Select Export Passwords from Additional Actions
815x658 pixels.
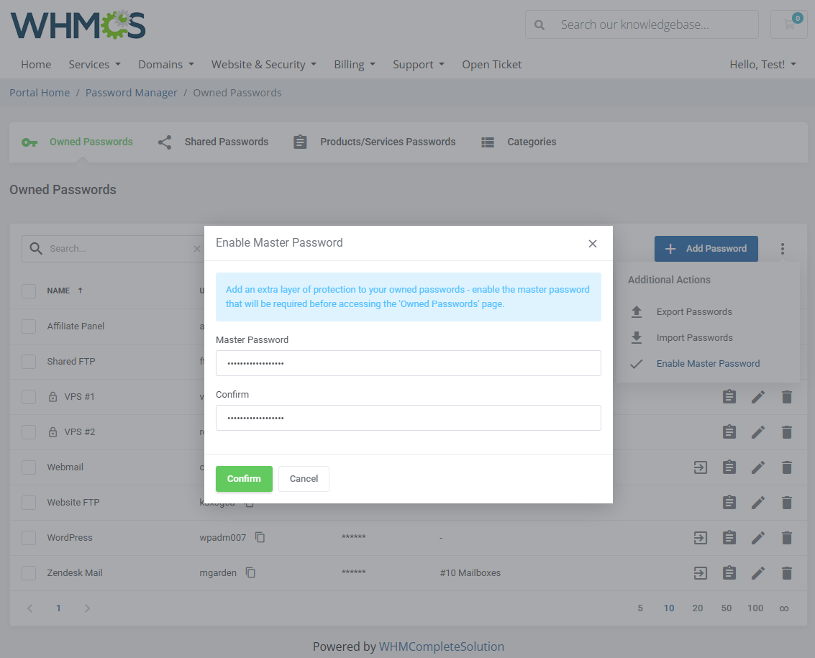tap(693, 312)
